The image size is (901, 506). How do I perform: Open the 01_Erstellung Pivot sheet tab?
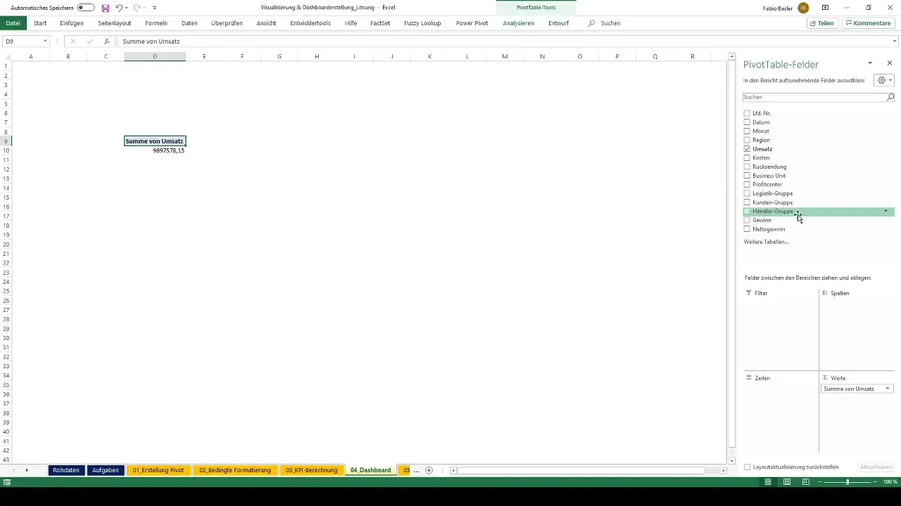[x=158, y=470]
